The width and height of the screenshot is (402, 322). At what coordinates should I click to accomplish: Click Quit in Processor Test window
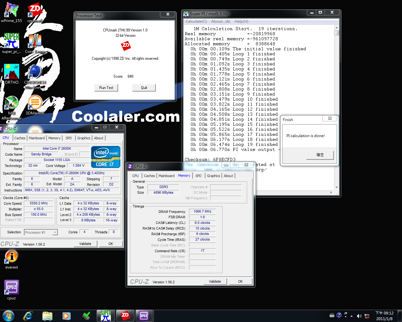pyautogui.click(x=144, y=88)
